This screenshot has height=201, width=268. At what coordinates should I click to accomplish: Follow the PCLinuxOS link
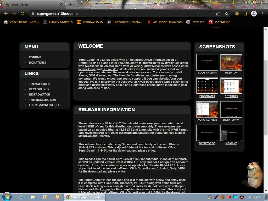110,69
